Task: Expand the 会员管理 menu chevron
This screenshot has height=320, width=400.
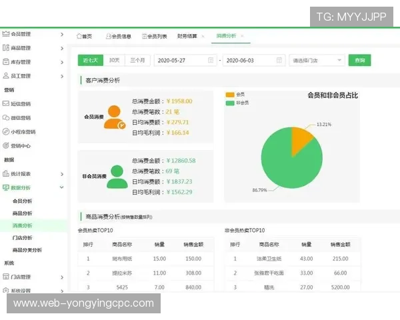Action: click(62, 34)
